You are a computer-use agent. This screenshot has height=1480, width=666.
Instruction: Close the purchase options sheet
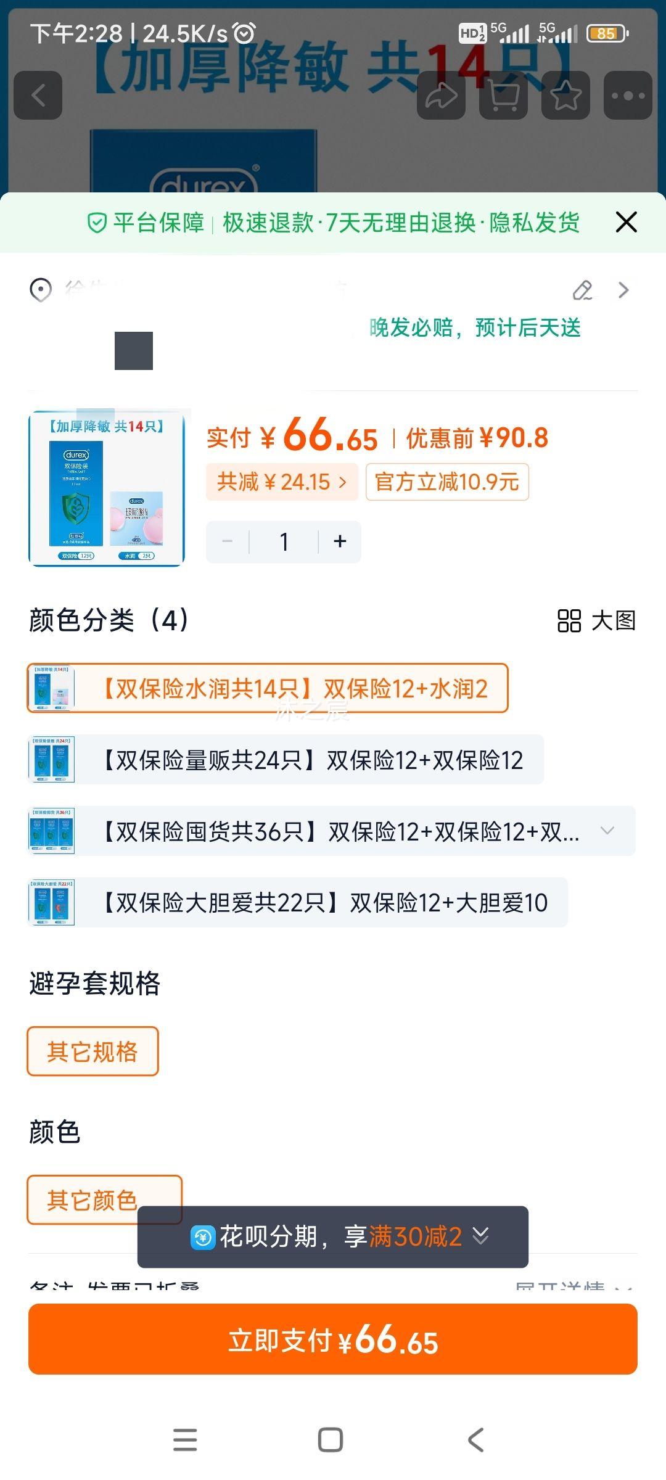626,222
